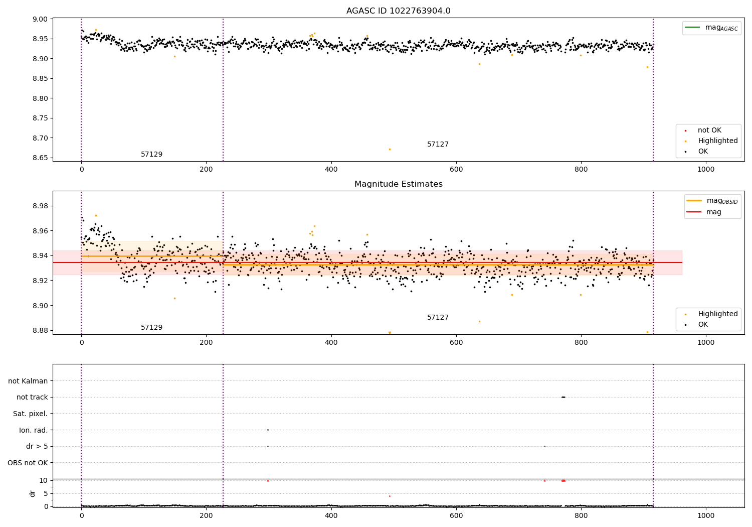752x527 pixels.
Task: Click the black marker on Ion. rad. row
Action: [x=268, y=430]
